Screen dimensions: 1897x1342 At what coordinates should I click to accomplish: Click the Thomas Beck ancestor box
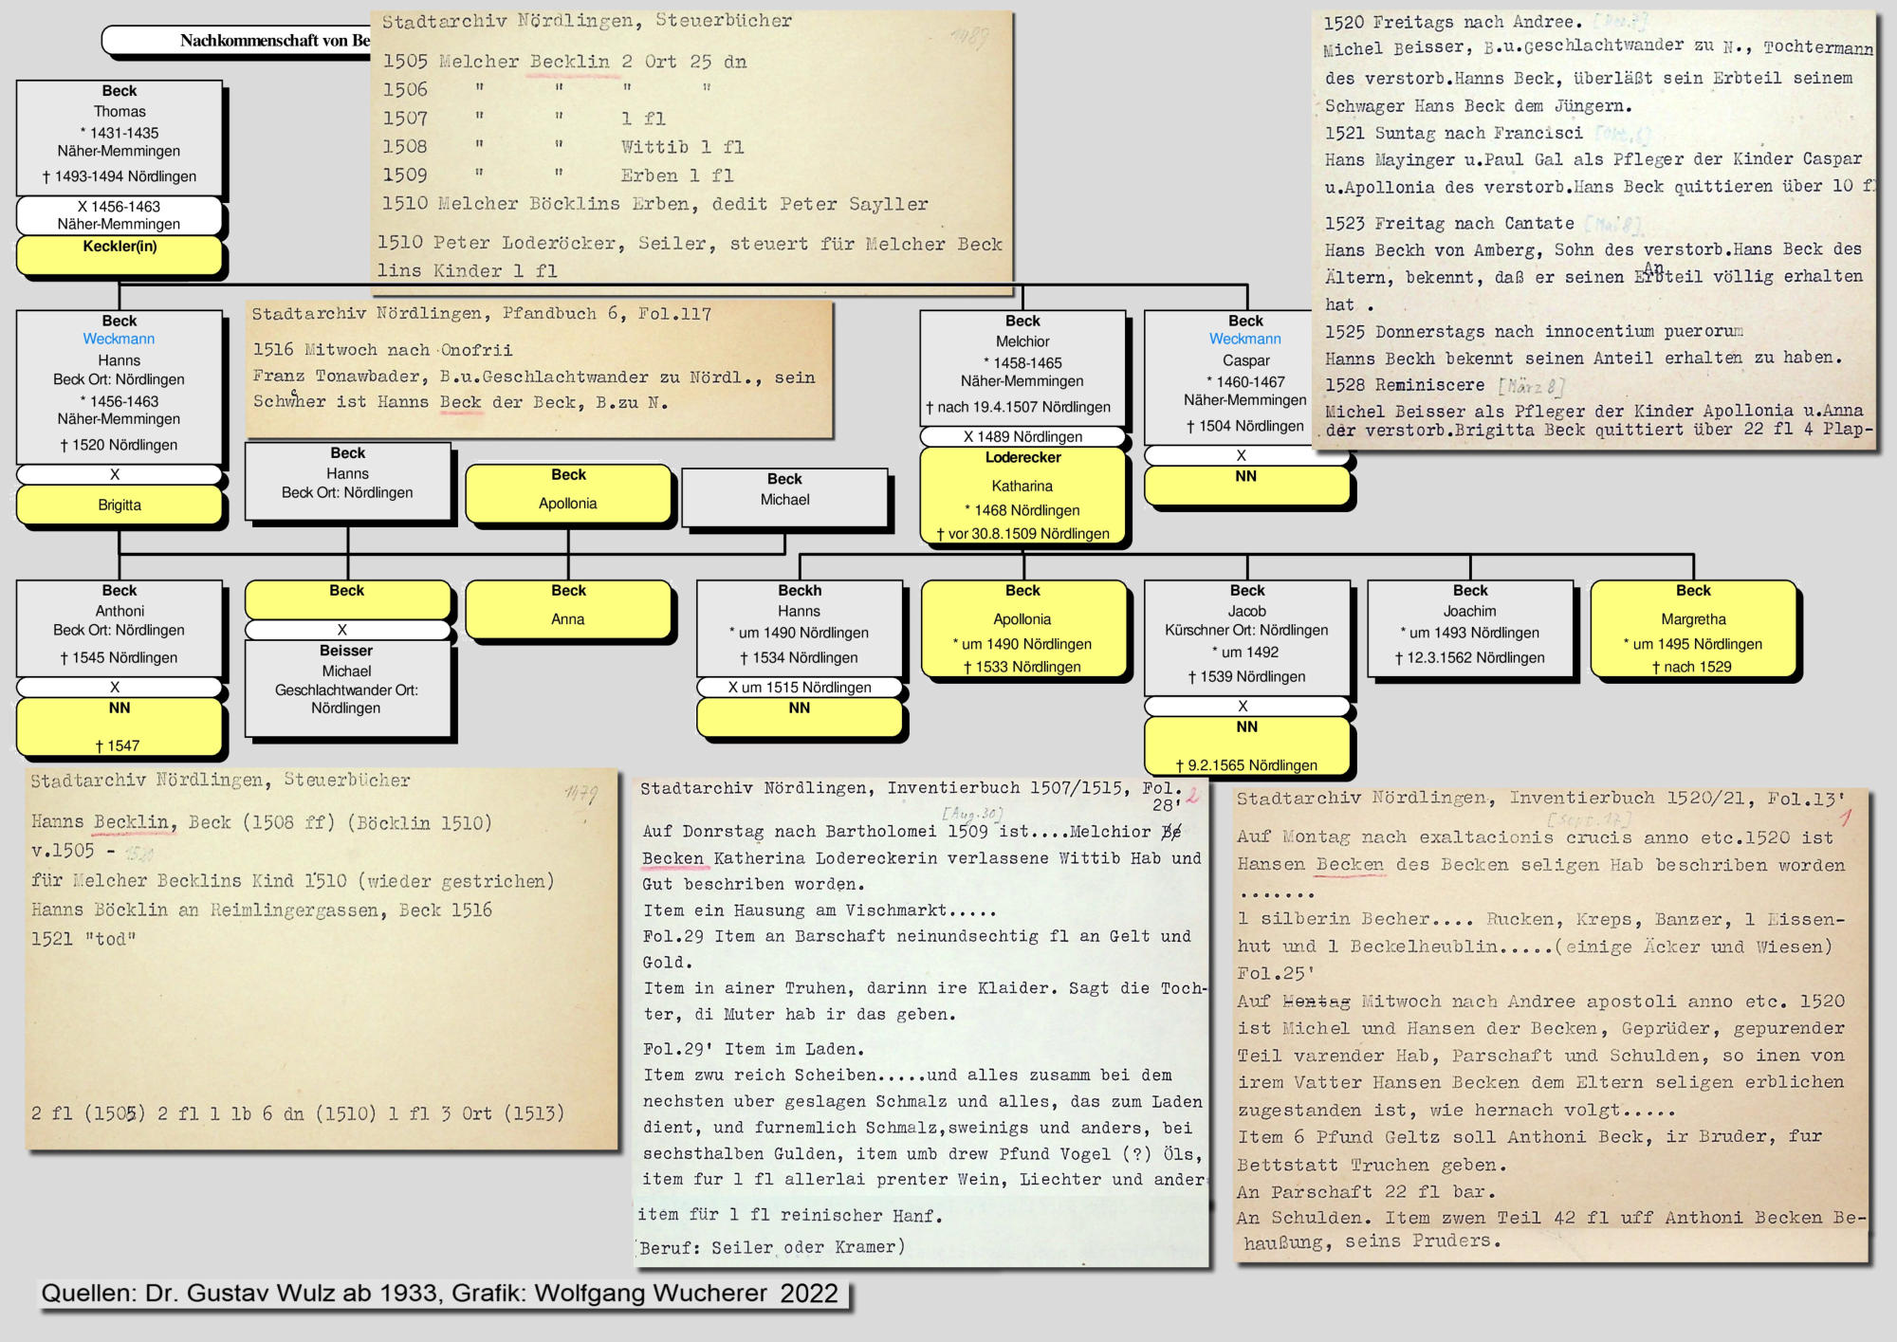click(120, 138)
